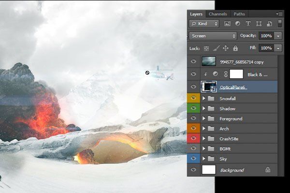
Task: Toggle visibility of Snowfall group
Action: coord(193,98)
